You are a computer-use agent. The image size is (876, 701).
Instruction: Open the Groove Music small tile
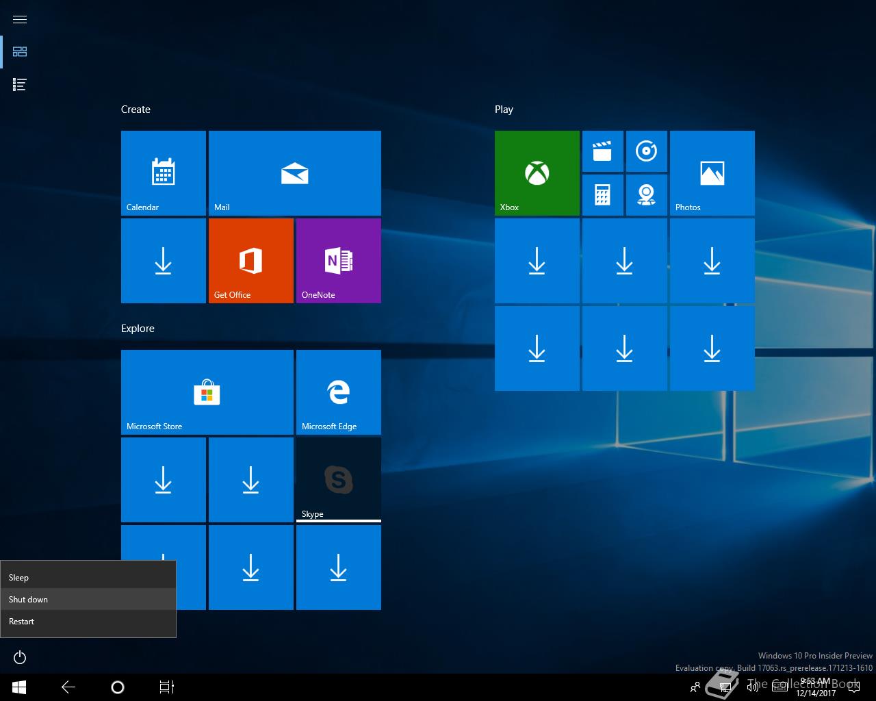pyautogui.click(x=647, y=151)
